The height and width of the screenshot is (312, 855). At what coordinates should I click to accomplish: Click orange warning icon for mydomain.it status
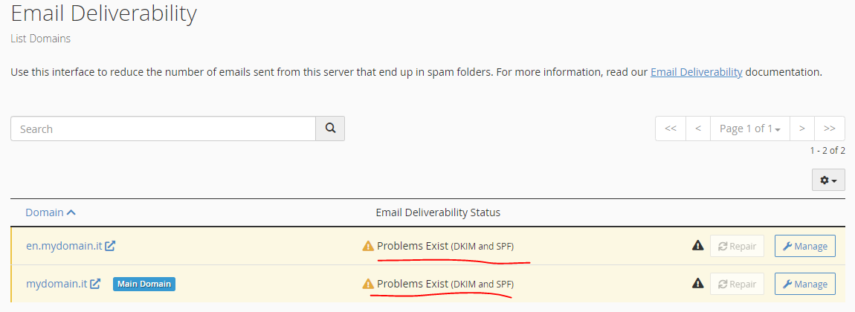coord(368,284)
